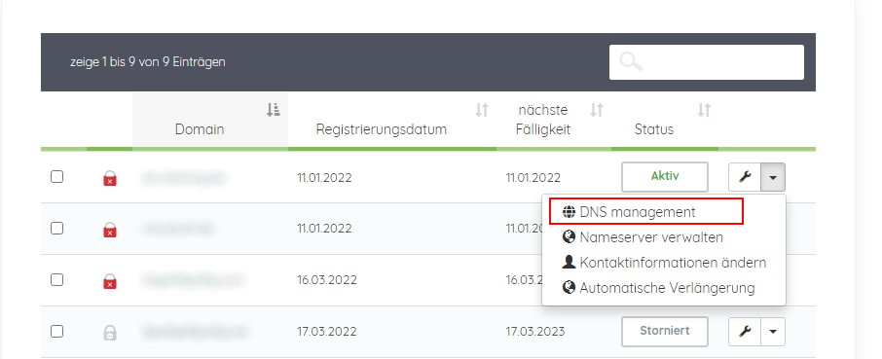Image resolution: width=882 pixels, height=359 pixels.
Task: Focus the table search input field
Action: (707, 62)
